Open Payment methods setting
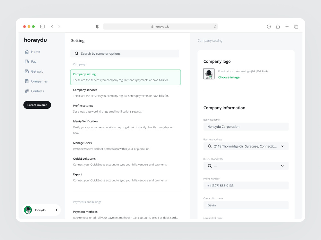Viewport: 321px width, 240px height. click(126, 214)
